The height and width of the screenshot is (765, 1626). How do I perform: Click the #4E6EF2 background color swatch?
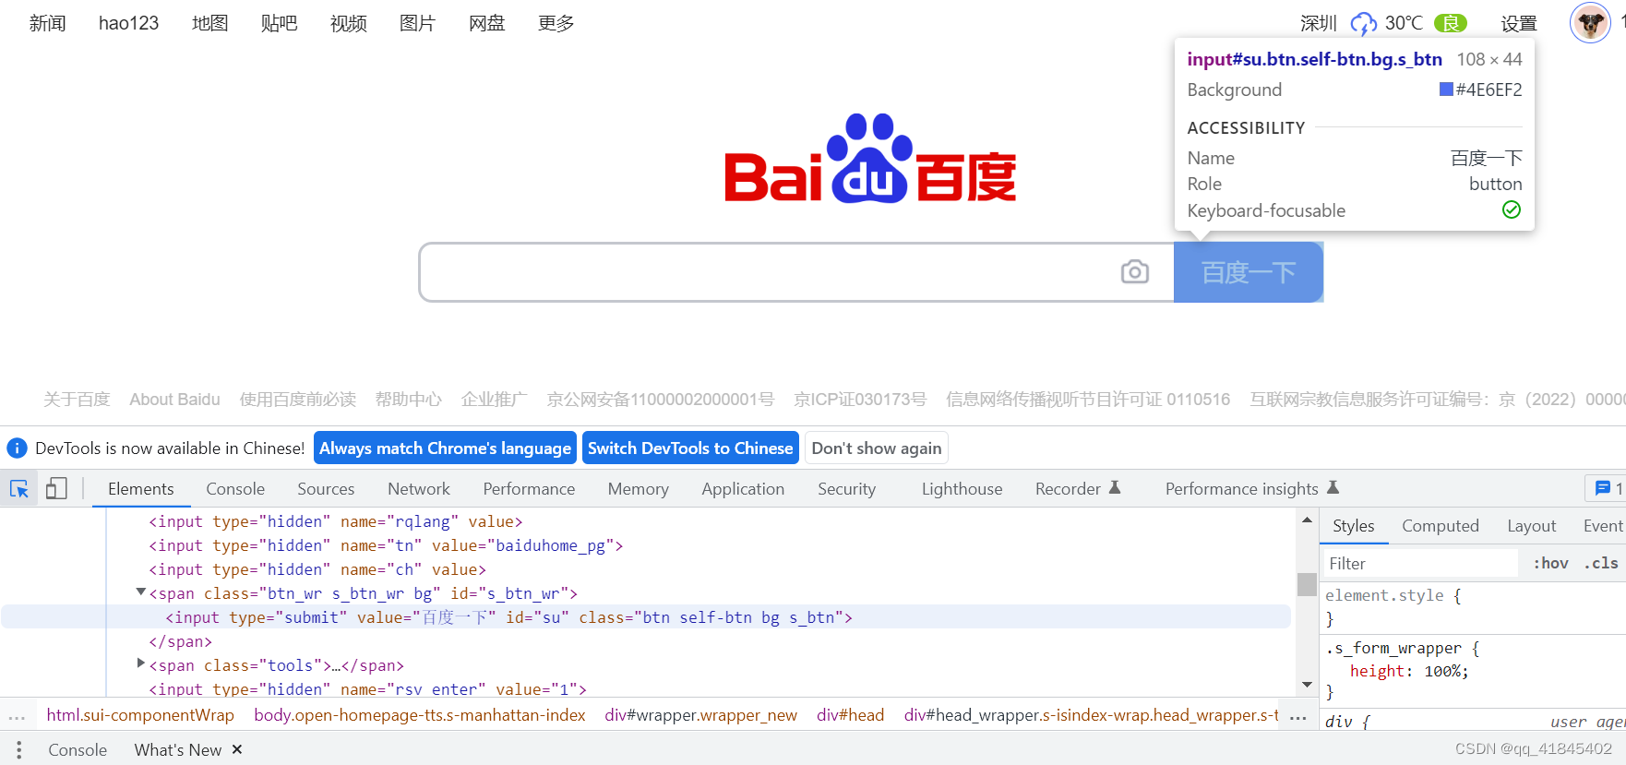pyautogui.click(x=1446, y=90)
